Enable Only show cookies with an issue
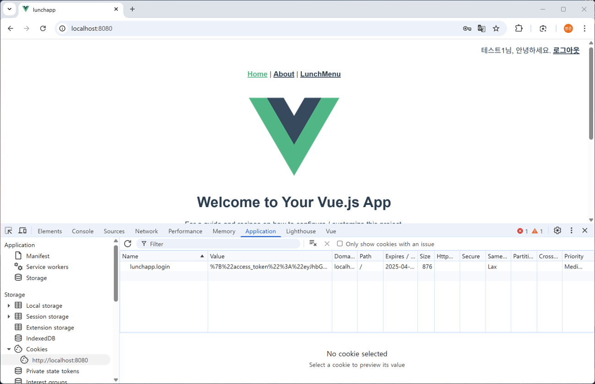The width and height of the screenshot is (595, 384). [x=340, y=244]
